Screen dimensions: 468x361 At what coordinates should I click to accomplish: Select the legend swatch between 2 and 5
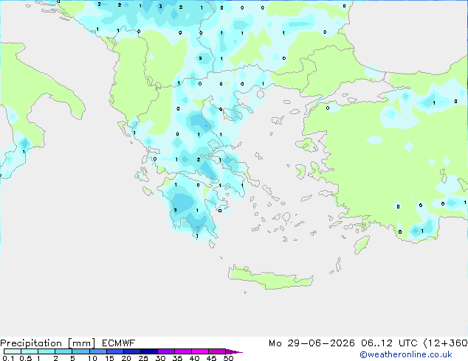63,351
